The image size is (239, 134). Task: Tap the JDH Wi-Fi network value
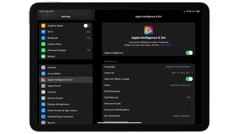(88, 32)
